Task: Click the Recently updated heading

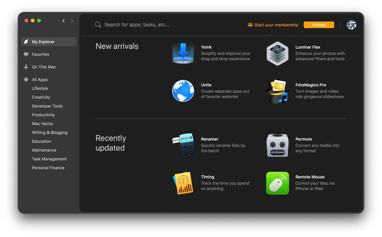Action: pyautogui.click(x=111, y=143)
